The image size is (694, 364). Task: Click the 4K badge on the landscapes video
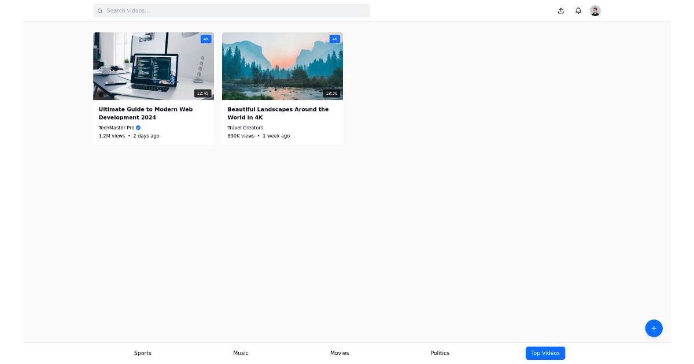[x=335, y=39]
